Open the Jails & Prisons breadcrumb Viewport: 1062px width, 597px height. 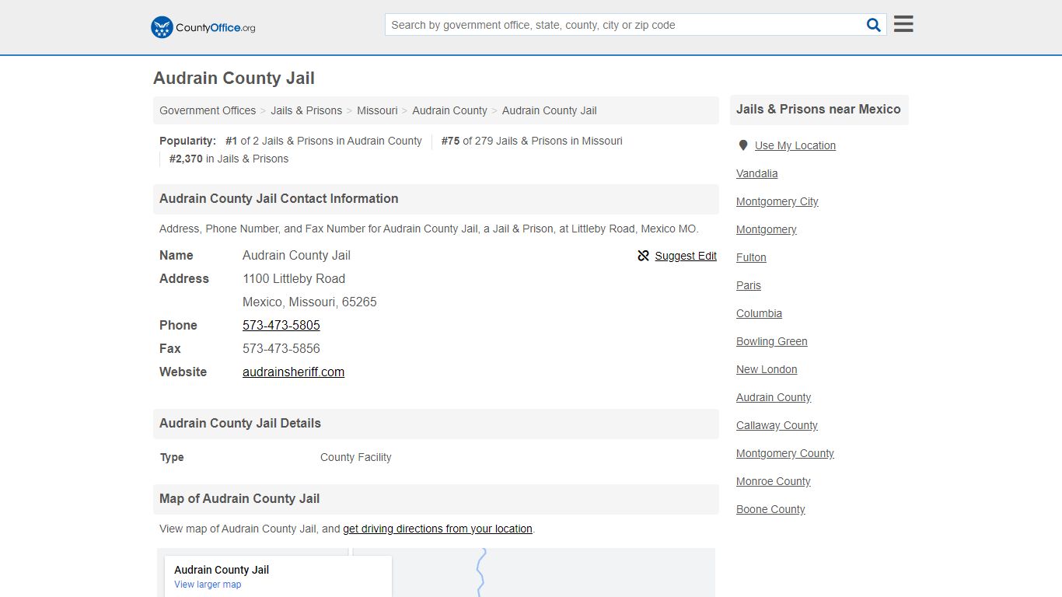pos(306,110)
